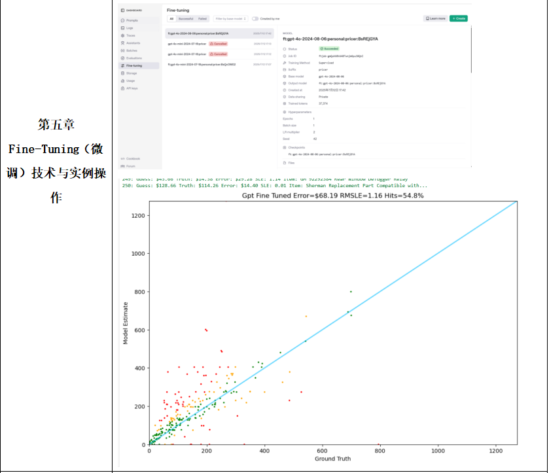Screen dimensions: 549x473
Task: Open Storage using its sidebar icon
Action: 122,73
